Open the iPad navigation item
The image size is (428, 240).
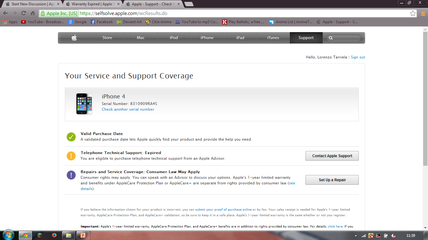[x=240, y=38]
